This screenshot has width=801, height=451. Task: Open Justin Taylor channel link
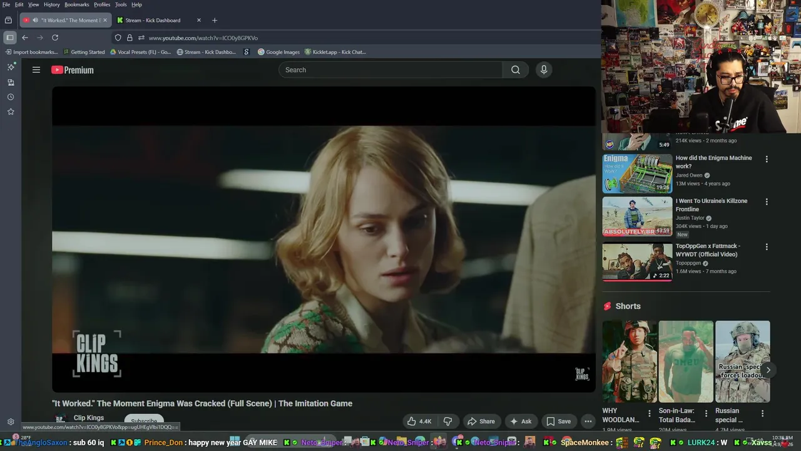(690, 218)
